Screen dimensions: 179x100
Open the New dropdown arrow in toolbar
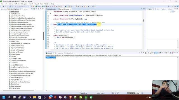3,6
